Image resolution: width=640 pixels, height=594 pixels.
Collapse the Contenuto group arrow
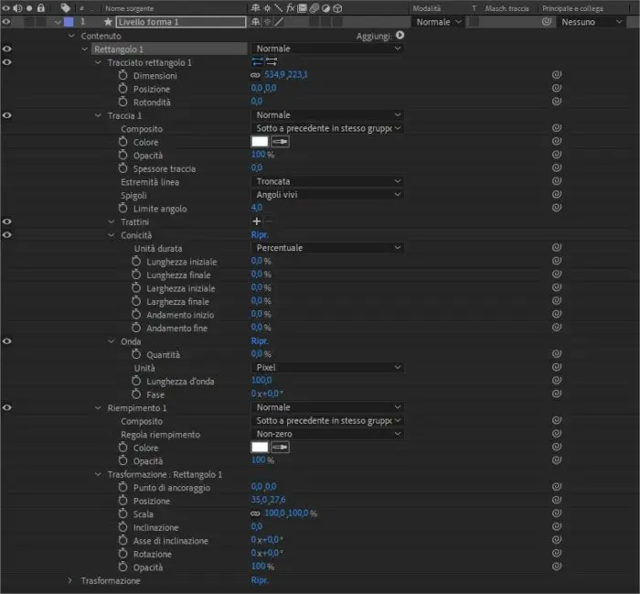point(71,36)
